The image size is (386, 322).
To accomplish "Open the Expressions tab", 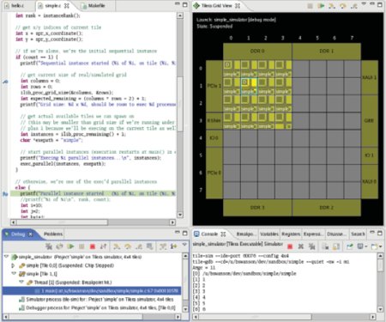I will 313,234.
